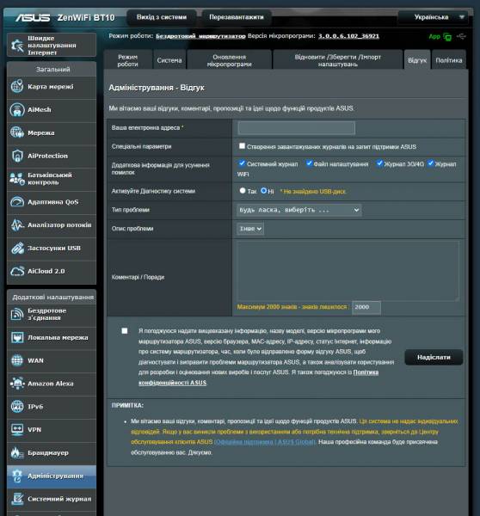Tick the privacy agreement consent checkbox

(x=125, y=331)
